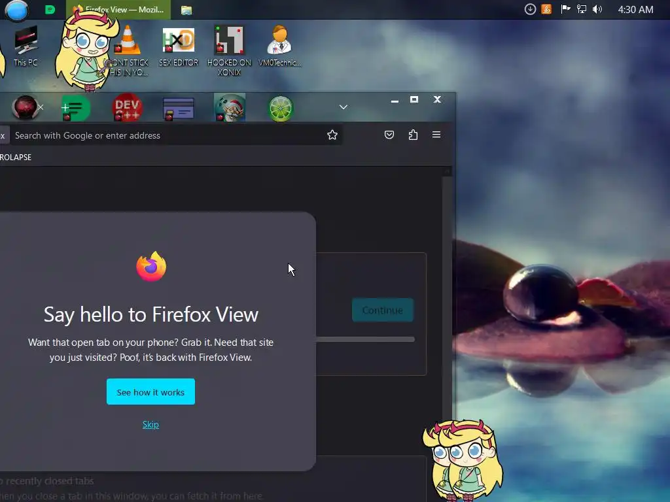Switch to the green playlist-icon browser tab
The image size is (670, 502).
[76, 108]
